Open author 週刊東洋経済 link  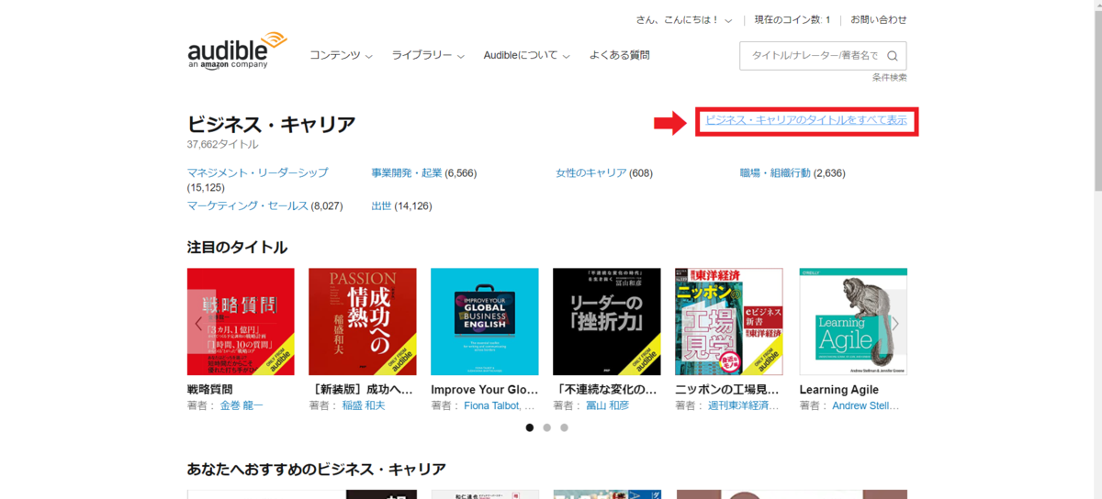point(744,405)
